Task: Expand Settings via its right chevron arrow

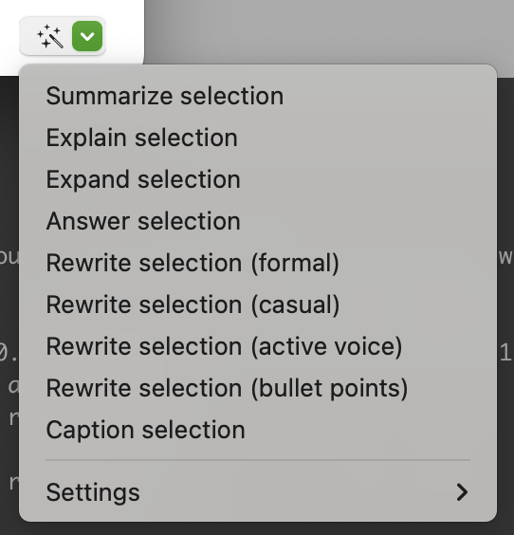Action: pos(462,492)
